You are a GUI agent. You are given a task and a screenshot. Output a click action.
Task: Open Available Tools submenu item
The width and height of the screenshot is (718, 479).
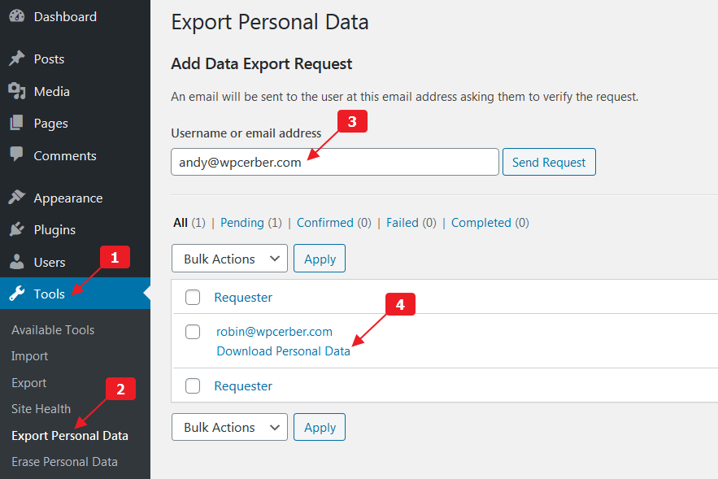click(53, 329)
